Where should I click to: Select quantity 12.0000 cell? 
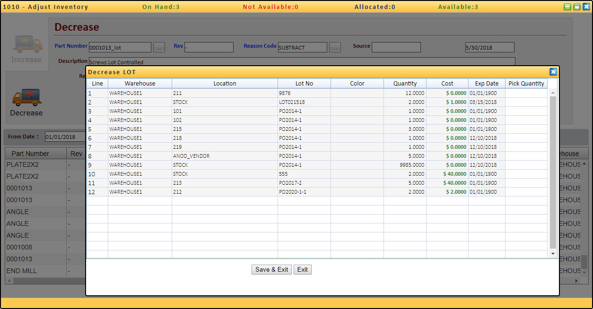coord(405,93)
